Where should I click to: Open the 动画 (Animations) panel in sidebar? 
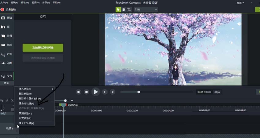[x=7, y=63]
